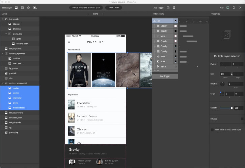The height and width of the screenshot is (168, 245).
Task: Click target swatch of Scale response
Action: click(x=175, y=62)
